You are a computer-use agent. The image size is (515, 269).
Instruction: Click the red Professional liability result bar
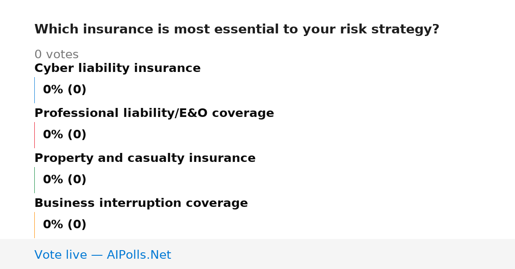[x=34, y=135]
